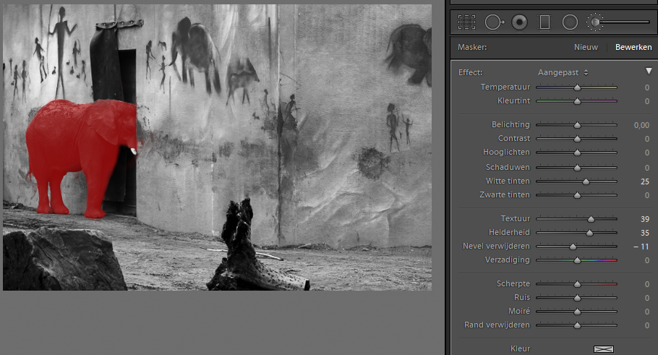Viewport: 658px width, 355px height.
Task: Open the Effect preset dropdown Aangepast
Action: coord(563,72)
